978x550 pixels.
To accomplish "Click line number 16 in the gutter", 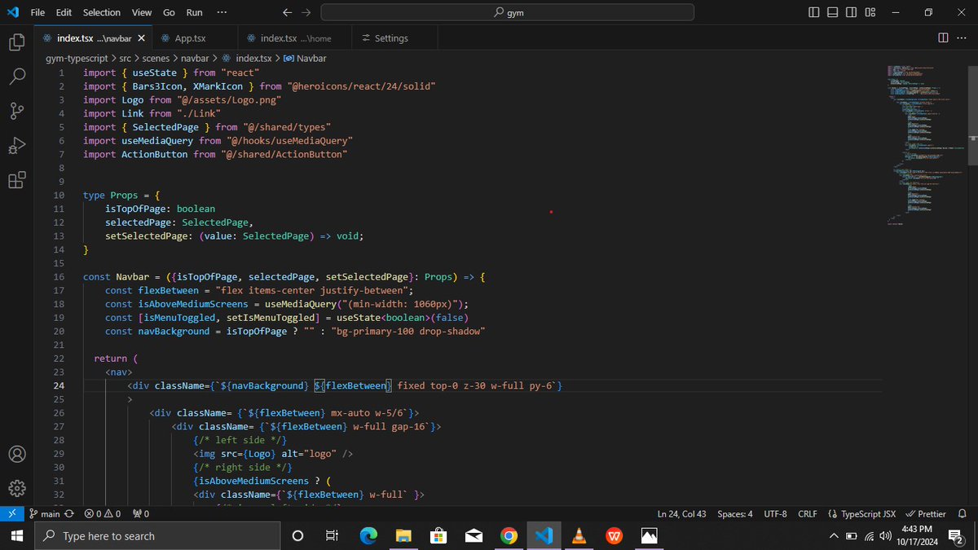I will [59, 277].
